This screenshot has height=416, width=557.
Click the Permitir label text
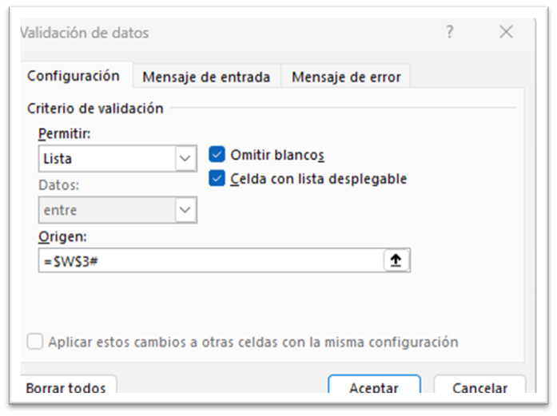click(63, 133)
